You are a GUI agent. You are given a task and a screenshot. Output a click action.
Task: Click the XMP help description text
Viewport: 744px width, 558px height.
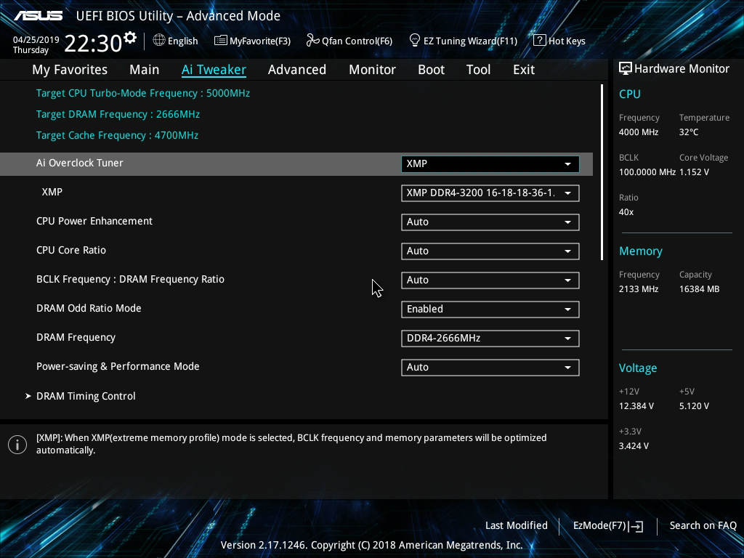point(291,444)
